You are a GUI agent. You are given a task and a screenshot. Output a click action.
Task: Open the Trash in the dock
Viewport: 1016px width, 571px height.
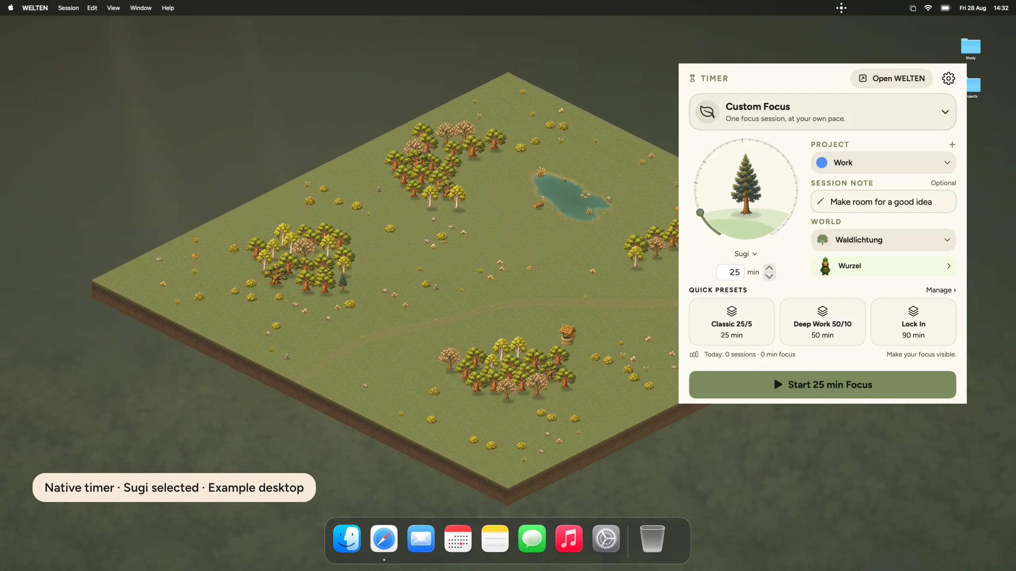tap(652, 538)
